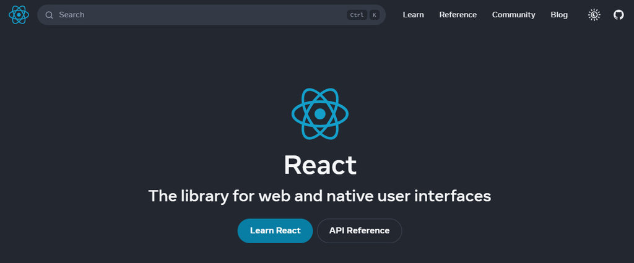This screenshot has height=263, width=634.
Task: Click the K shortcut key badge
Action: coord(375,15)
